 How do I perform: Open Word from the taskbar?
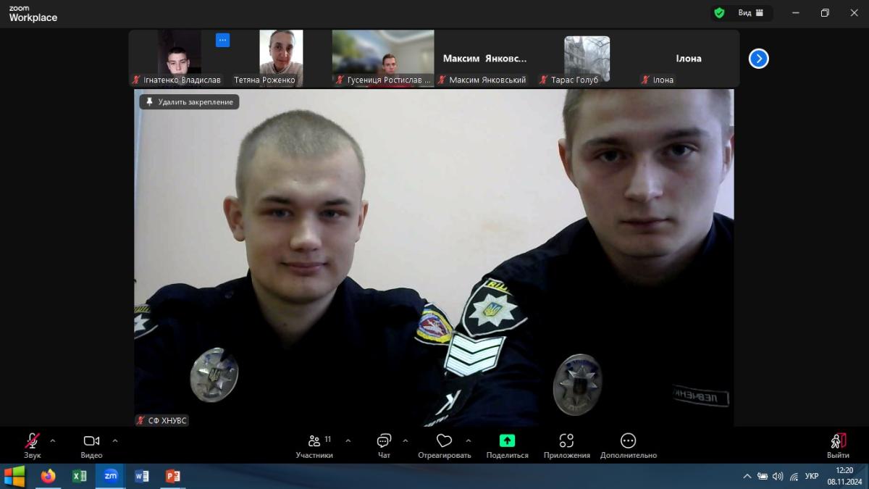(x=142, y=476)
